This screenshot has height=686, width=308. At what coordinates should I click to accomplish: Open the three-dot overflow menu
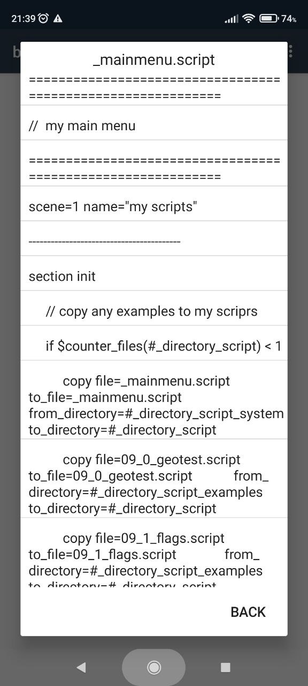click(291, 51)
